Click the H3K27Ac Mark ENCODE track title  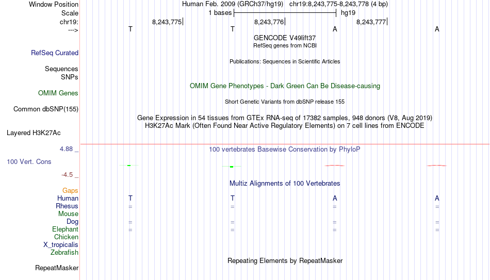point(285,126)
